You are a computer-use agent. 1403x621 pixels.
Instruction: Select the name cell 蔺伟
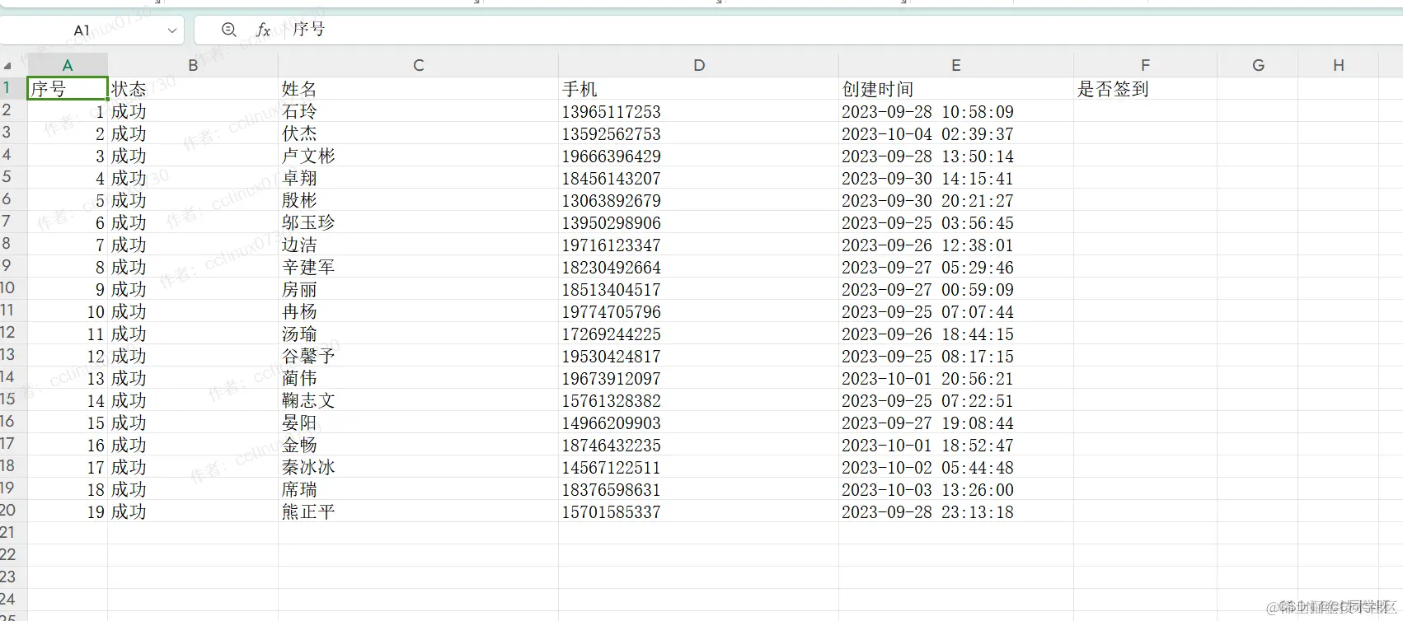pyautogui.click(x=418, y=378)
